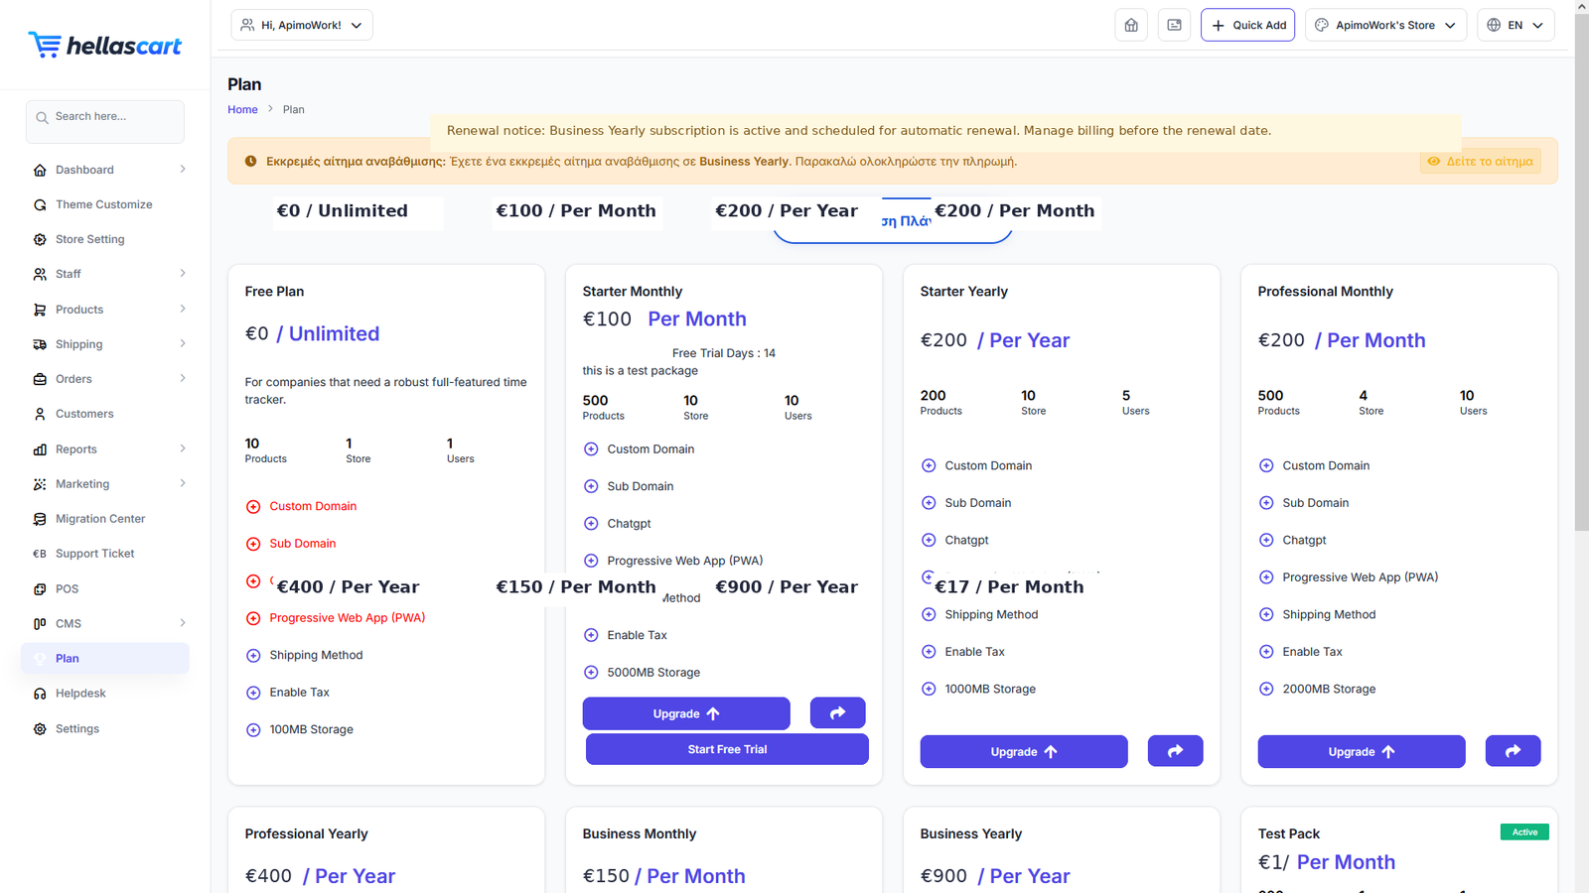Open the Helpdesk page
The height and width of the screenshot is (893, 1589).
(x=80, y=694)
